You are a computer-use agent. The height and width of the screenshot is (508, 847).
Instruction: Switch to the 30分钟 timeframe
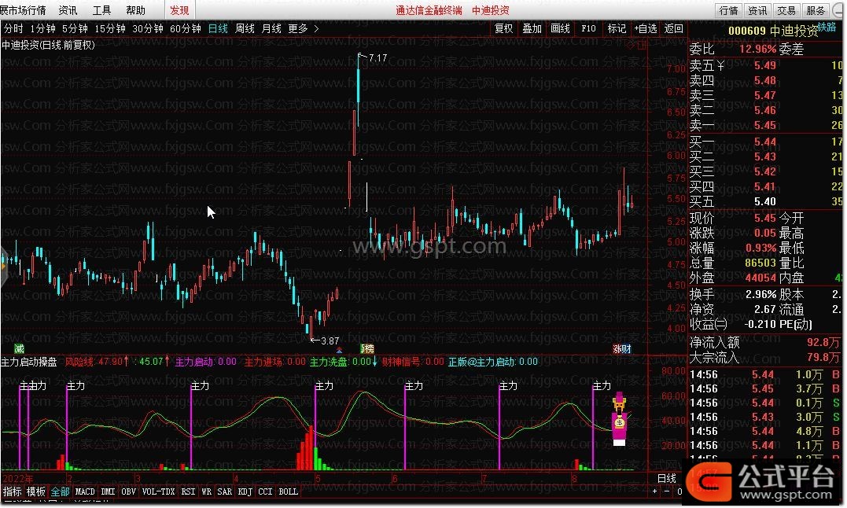148,28
